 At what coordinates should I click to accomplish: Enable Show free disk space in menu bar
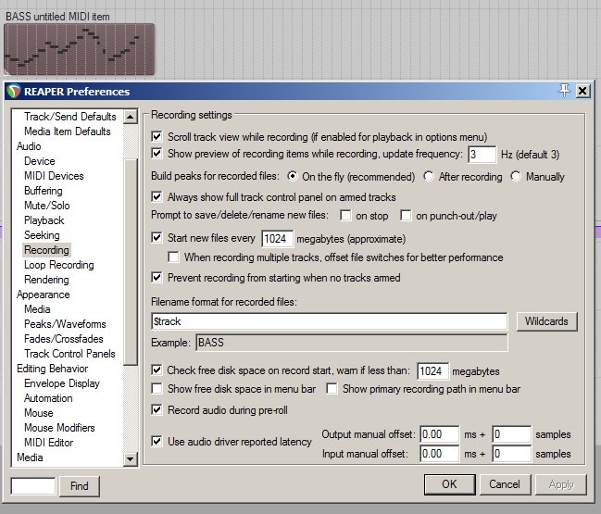[x=157, y=389]
